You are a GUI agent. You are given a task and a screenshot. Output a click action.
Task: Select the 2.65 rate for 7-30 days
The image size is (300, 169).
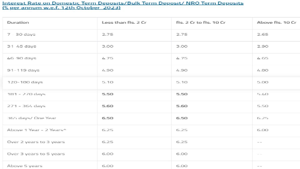(x=262, y=35)
